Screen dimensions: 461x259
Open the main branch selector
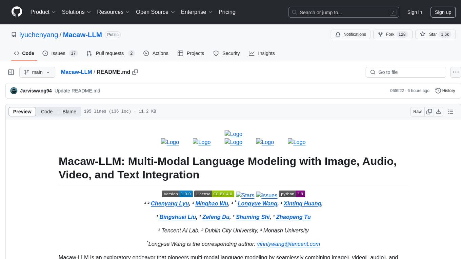[37, 72]
